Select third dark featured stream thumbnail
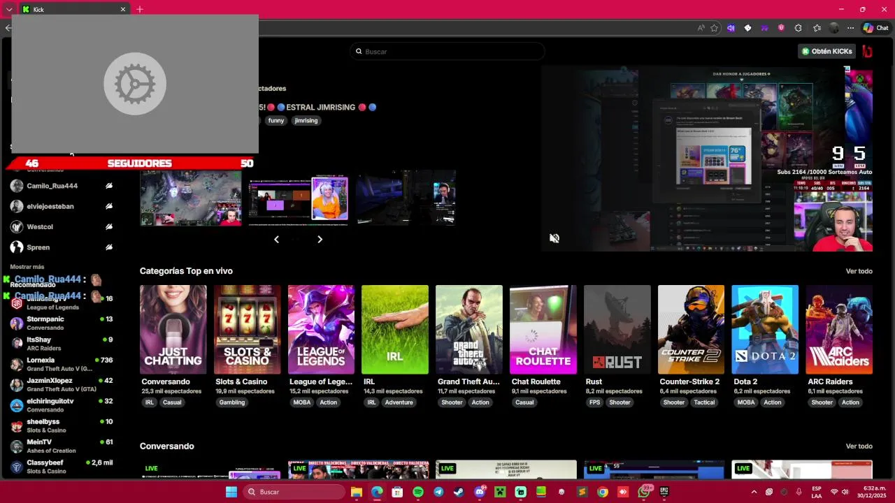The width and height of the screenshot is (895, 503). [x=406, y=198]
